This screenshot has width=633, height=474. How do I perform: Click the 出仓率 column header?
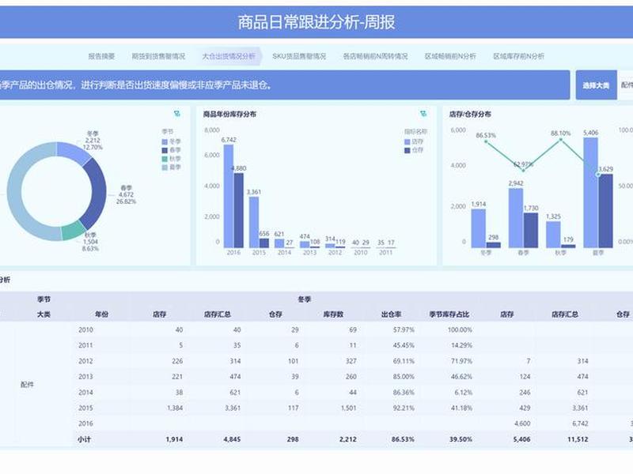tap(391, 314)
